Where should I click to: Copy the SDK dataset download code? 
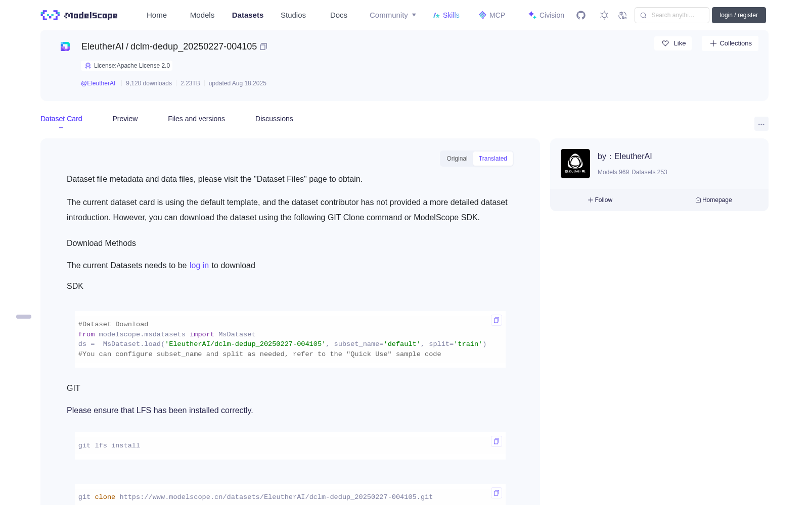(x=497, y=320)
